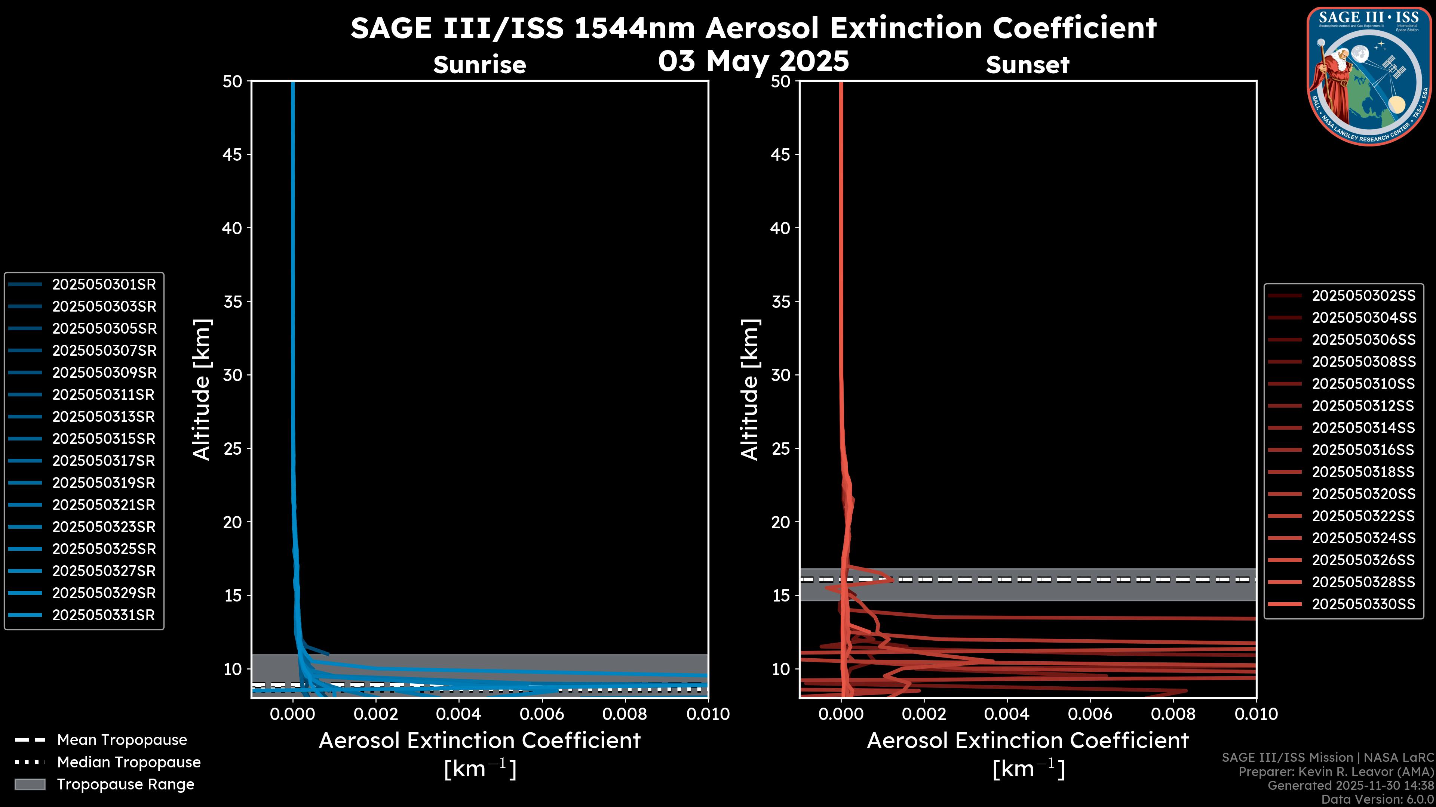Click the Data Version 6.0.0 text
This screenshot has height=807, width=1436.
pyautogui.click(x=1377, y=800)
